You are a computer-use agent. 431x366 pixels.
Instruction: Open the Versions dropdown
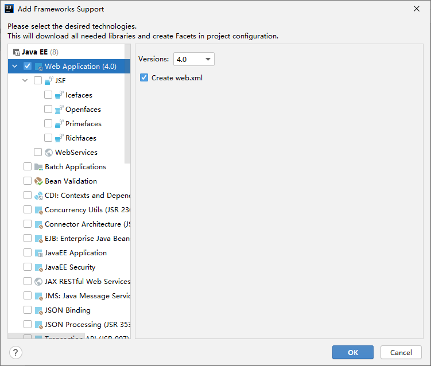(x=193, y=59)
